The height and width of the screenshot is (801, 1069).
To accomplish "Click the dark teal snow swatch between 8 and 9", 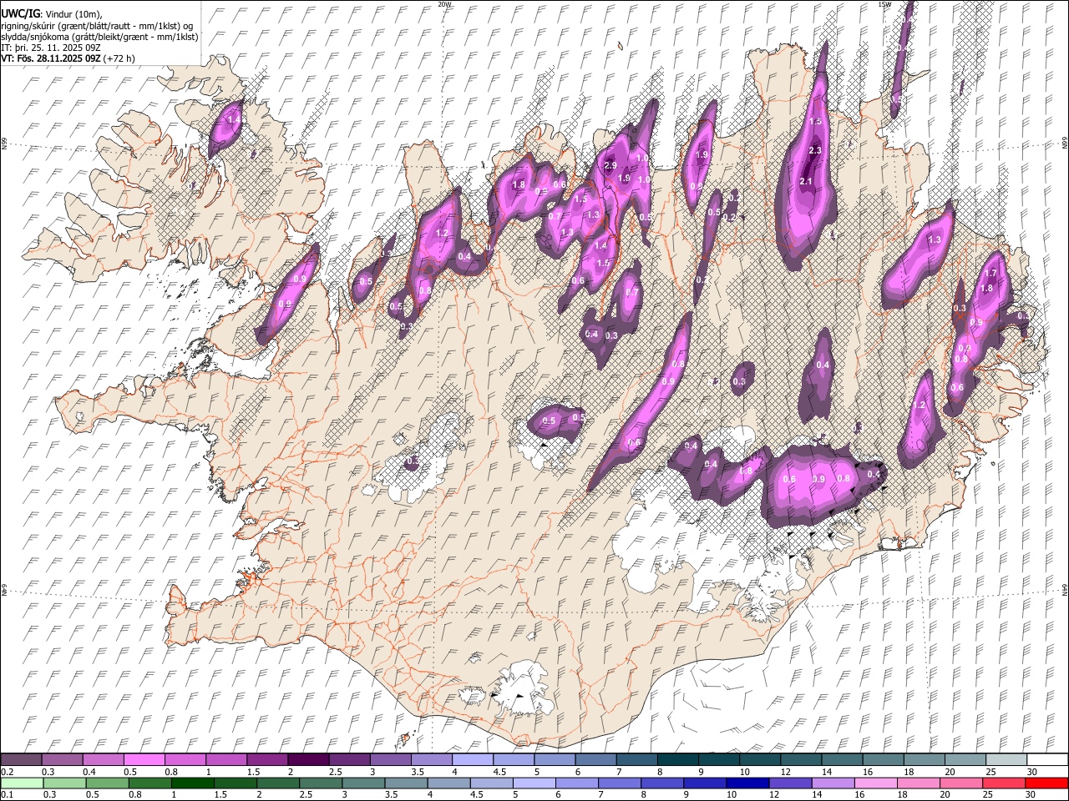I will (x=677, y=759).
